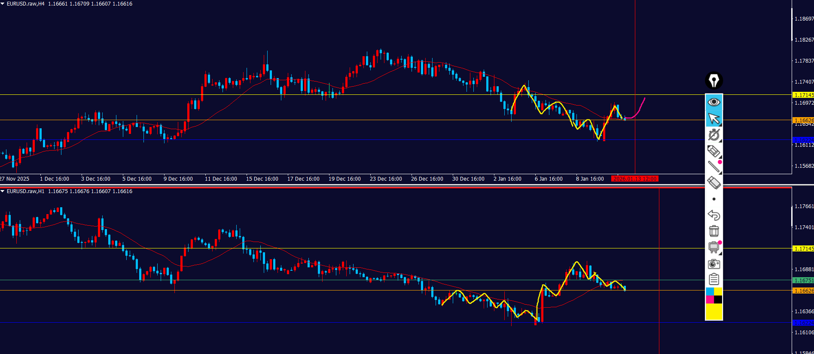Click the clipboard icon

(x=714, y=279)
